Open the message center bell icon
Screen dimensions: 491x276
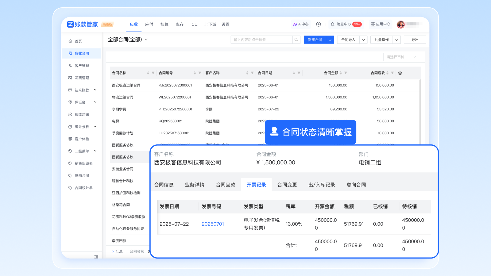(332, 24)
